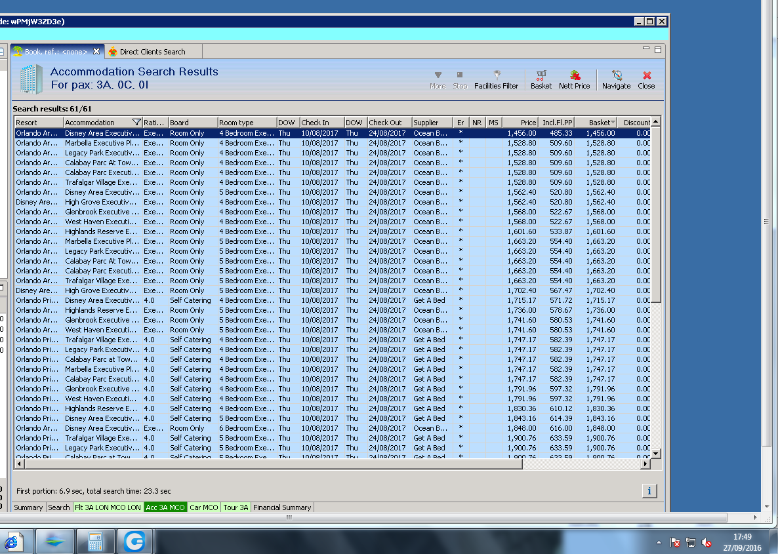778x554 pixels.
Task: Click the wave-logo application taskbar icon
Action: pyautogui.click(x=55, y=541)
